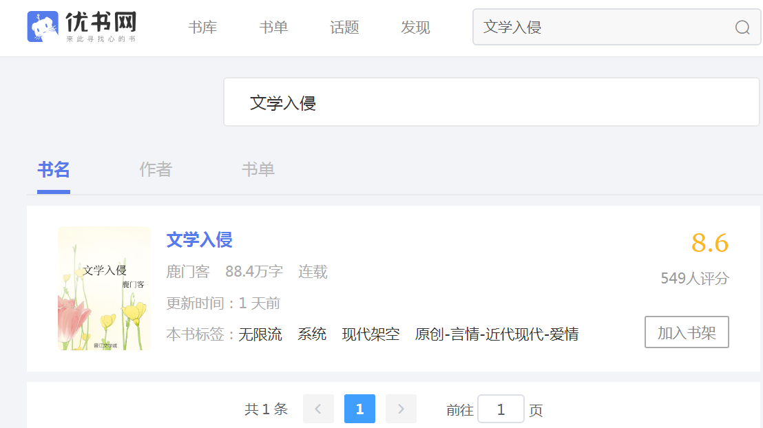Click the 优书网 logo icon
Image resolution: width=763 pixels, height=428 pixels.
click(x=43, y=27)
